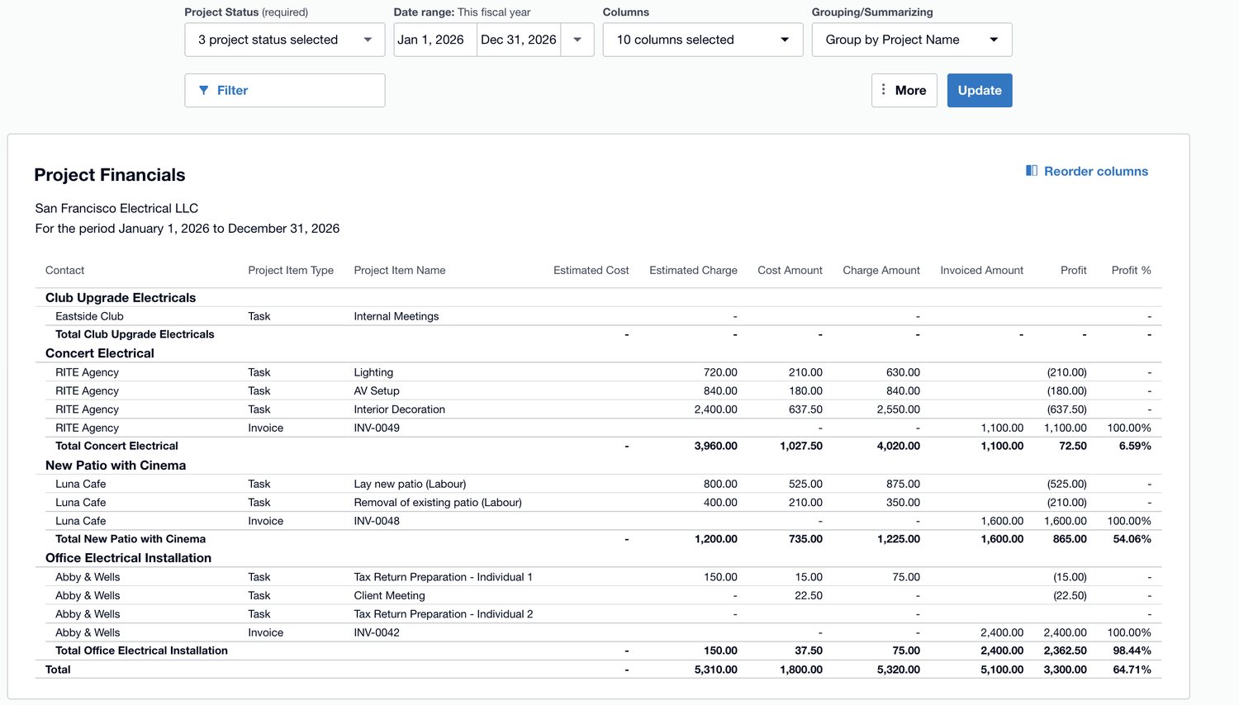Open the Group by Project Name dropdown

912,40
